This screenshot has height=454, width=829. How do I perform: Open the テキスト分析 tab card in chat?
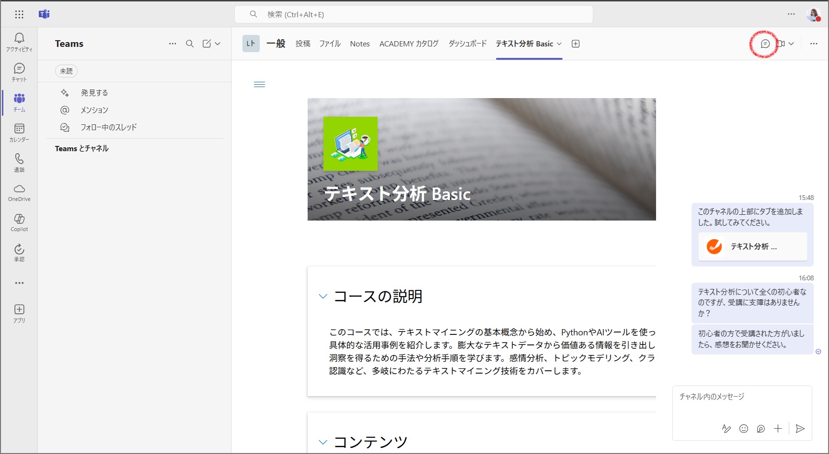point(752,246)
